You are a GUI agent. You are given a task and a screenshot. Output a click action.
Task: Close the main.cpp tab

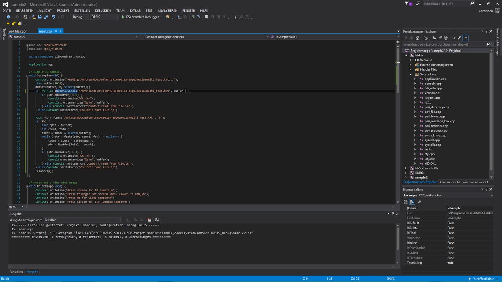tap(61, 31)
